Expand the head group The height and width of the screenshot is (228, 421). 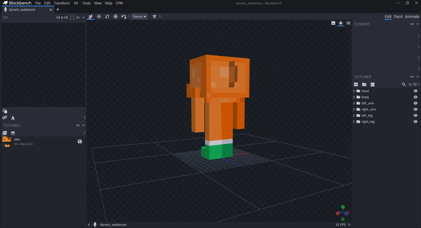click(354, 91)
